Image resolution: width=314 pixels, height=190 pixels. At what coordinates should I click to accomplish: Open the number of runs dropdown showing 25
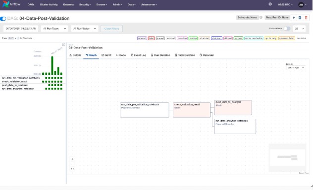point(299,29)
